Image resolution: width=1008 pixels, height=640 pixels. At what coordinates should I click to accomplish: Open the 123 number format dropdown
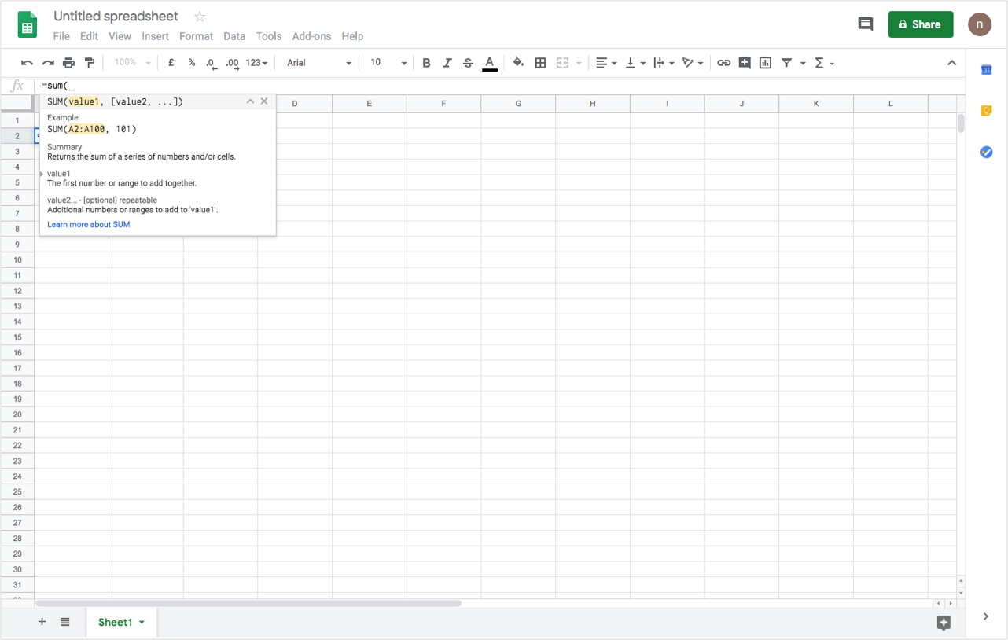click(x=256, y=63)
